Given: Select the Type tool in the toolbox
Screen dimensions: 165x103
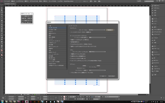Looking at the screenshot, I should point(2,16).
